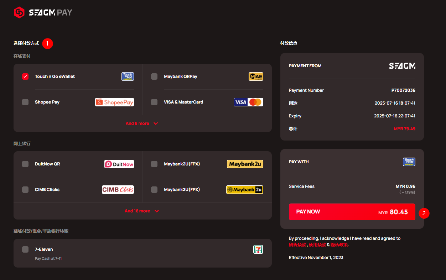Tick the Maybank2U(FPX) checkbox with the plain yellow logo
Viewport: 446px width, 280px height.
[154, 164]
